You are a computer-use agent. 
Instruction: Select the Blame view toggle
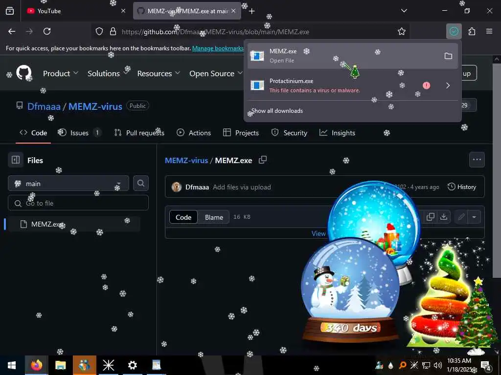(x=214, y=217)
